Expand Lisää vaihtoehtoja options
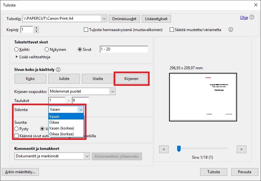The width and height of the screenshot is (261, 181). click(x=33, y=57)
